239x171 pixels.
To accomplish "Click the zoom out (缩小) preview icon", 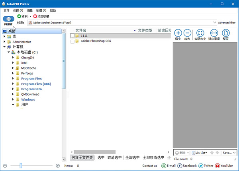I will pos(178,33).
